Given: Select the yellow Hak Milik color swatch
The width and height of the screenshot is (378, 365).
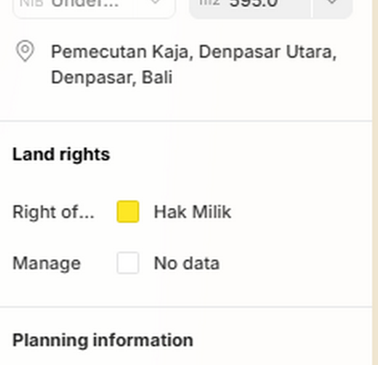Looking at the screenshot, I should 128,212.
